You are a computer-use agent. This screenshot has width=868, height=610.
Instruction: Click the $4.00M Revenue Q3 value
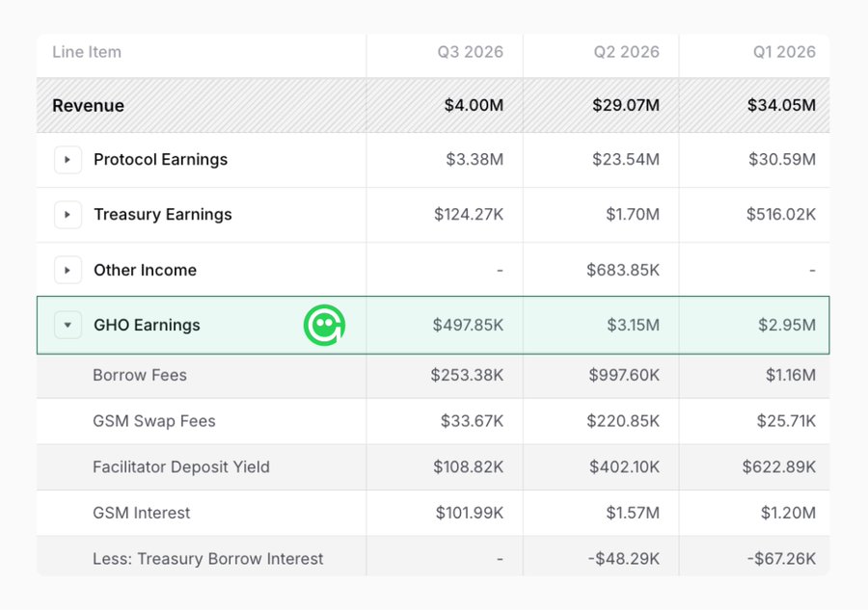tap(474, 105)
